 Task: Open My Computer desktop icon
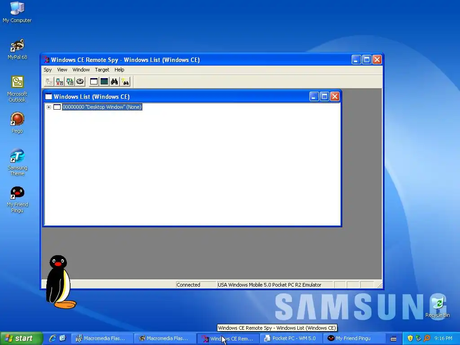[17, 12]
